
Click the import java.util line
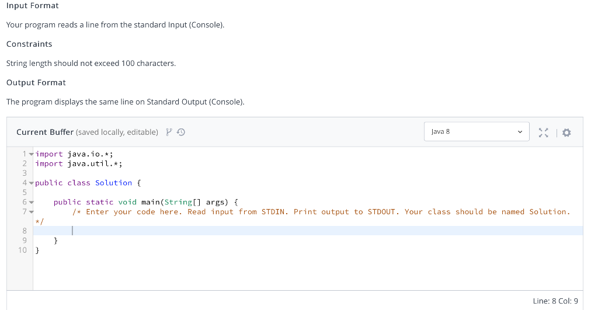tap(79, 163)
